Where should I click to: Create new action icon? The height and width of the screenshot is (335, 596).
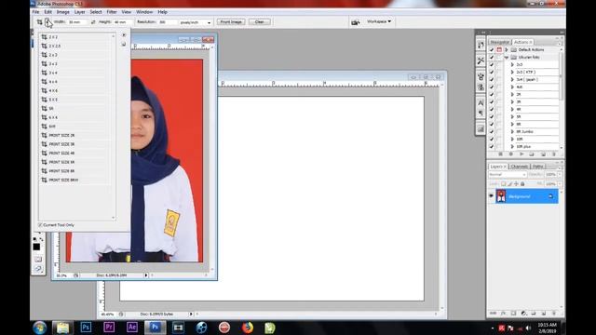point(543,154)
